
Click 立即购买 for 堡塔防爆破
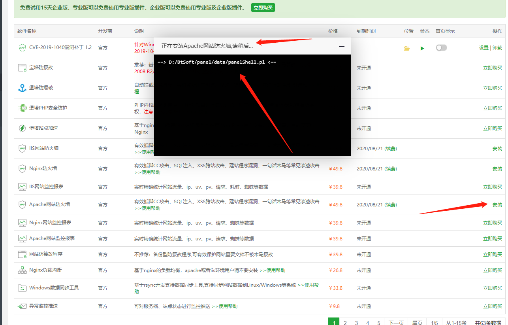493,88
